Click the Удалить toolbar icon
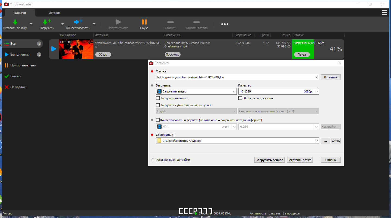The image size is (391, 218). point(170,22)
